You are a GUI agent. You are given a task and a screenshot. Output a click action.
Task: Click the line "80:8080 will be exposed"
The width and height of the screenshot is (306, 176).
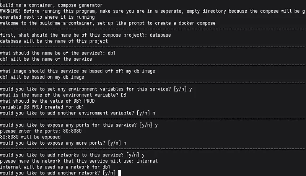point(30,137)
